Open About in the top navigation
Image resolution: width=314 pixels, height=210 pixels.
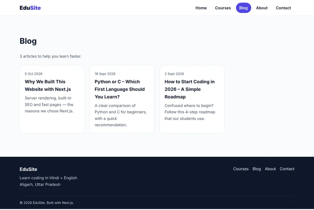(x=262, y=8)
